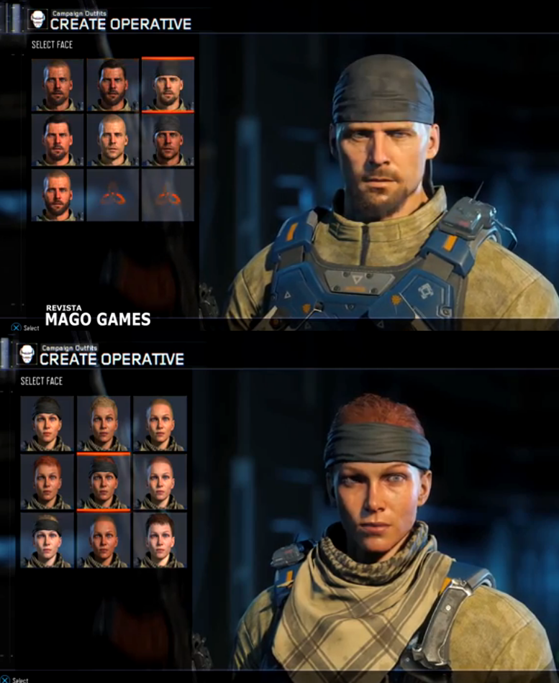This screenshot has width=559, height=683.
Task: Choose the highlighted male face with gray bandana
Action: coord(168,85)
